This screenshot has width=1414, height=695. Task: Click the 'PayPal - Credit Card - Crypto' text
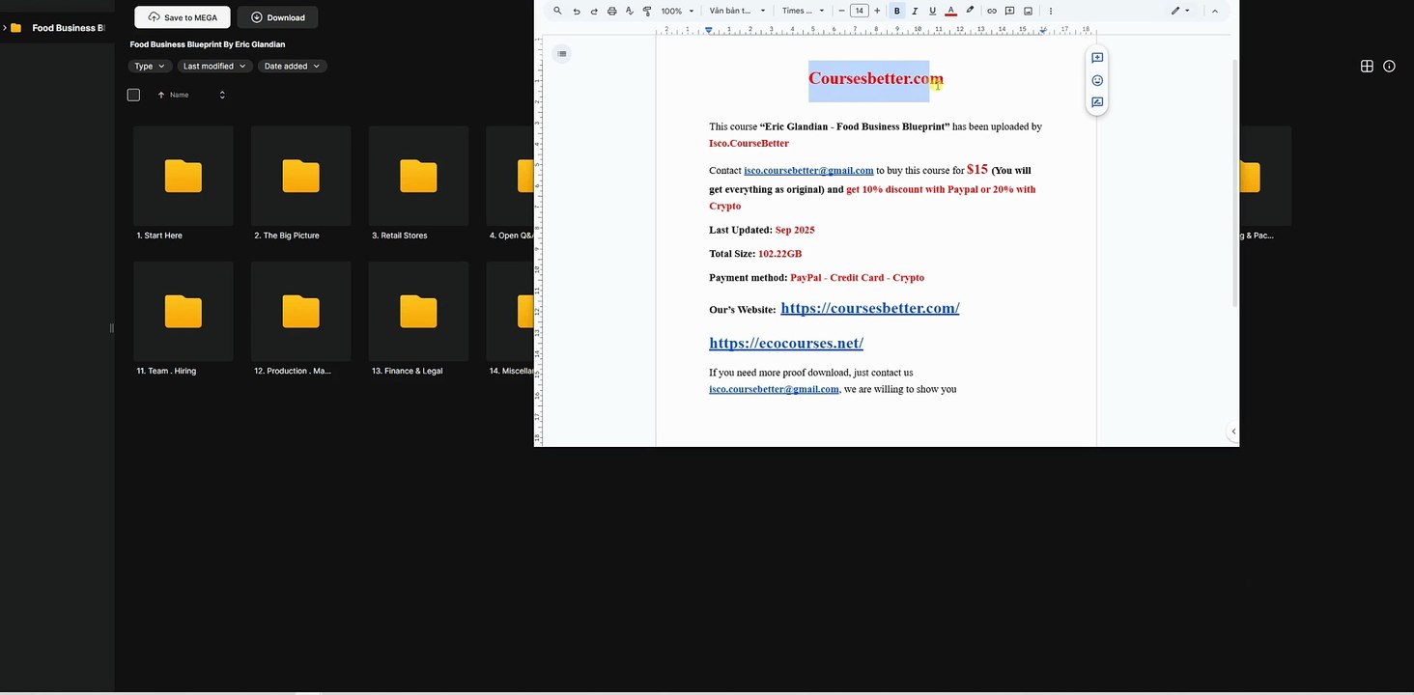pyautogui.click(x=857, y=278)
